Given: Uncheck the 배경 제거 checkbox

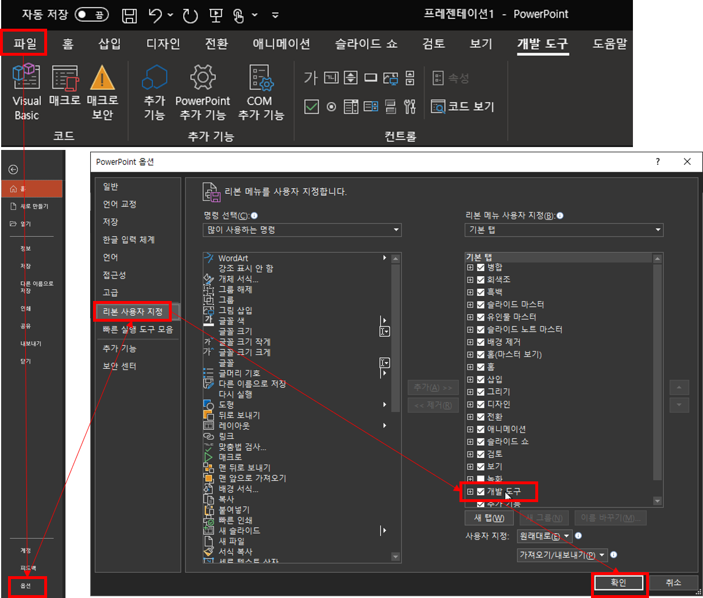Looking at the screenshot, I should [481, 342].
